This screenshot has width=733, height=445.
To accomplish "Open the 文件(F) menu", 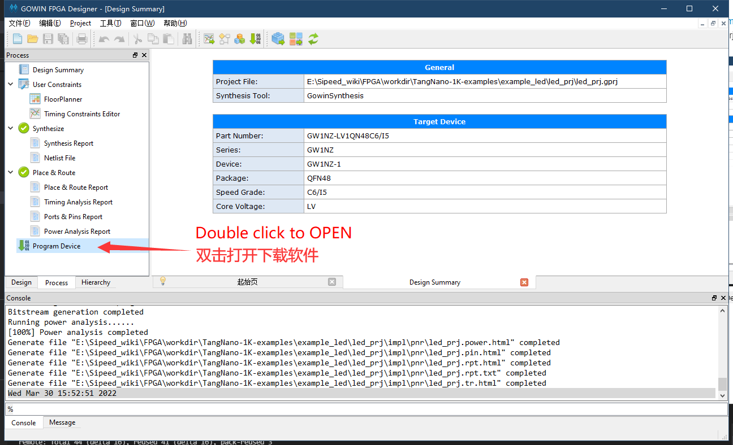I will pyautogui.click(x=20, y=23).
